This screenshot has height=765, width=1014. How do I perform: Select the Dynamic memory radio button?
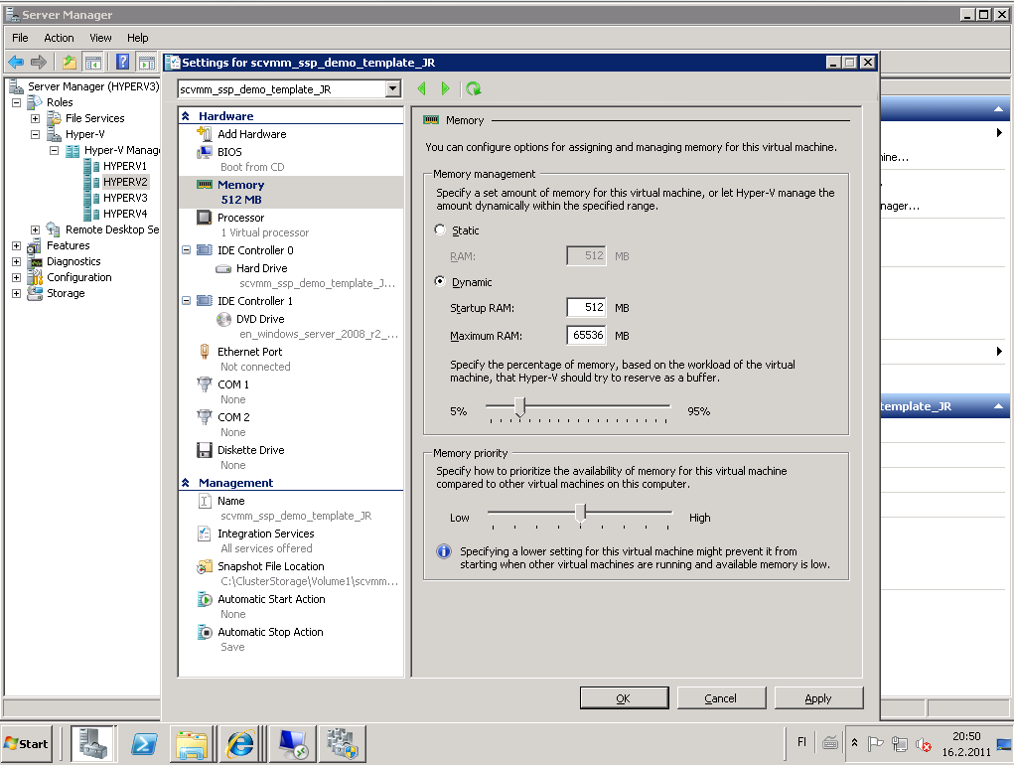point(440,281)
